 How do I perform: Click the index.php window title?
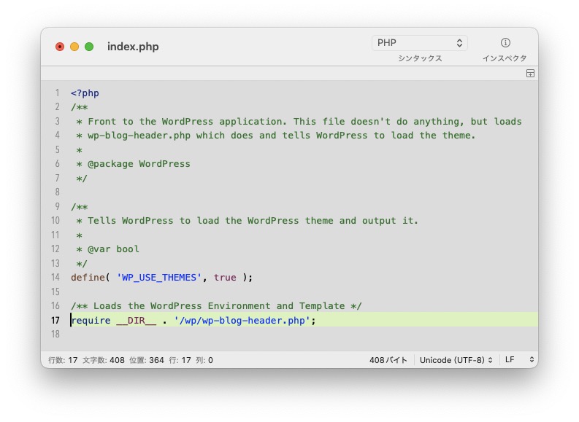133,47
